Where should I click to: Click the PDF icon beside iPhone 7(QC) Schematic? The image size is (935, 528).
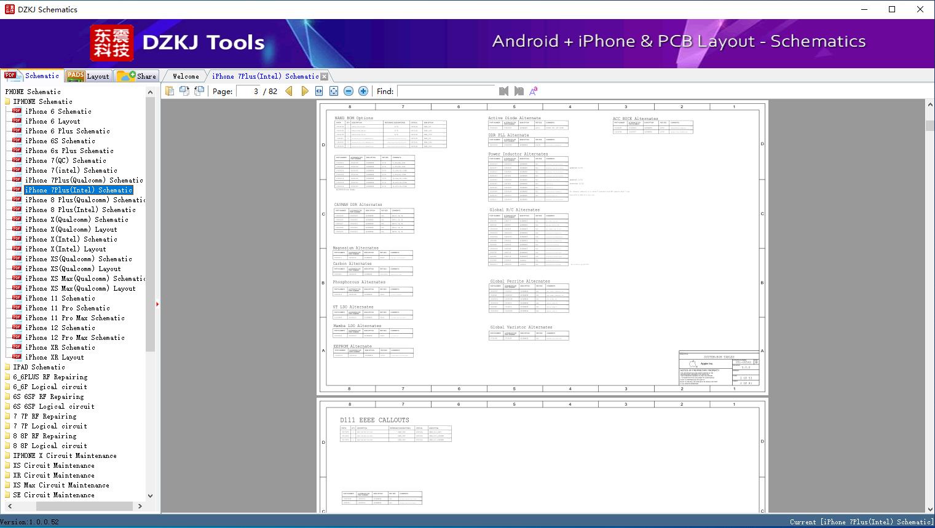click(x=17, y=160)
